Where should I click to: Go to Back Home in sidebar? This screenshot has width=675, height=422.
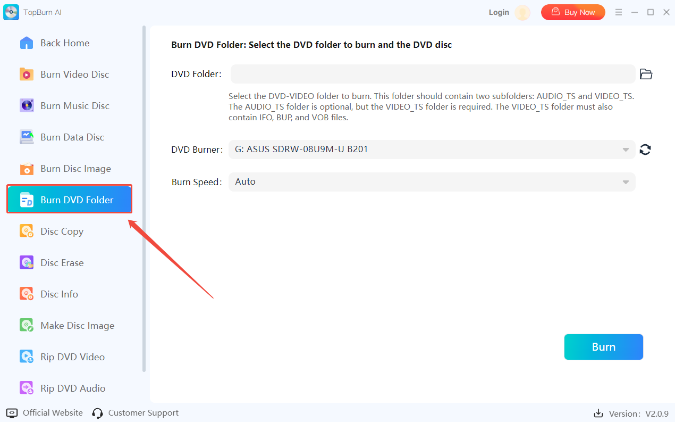64,43
